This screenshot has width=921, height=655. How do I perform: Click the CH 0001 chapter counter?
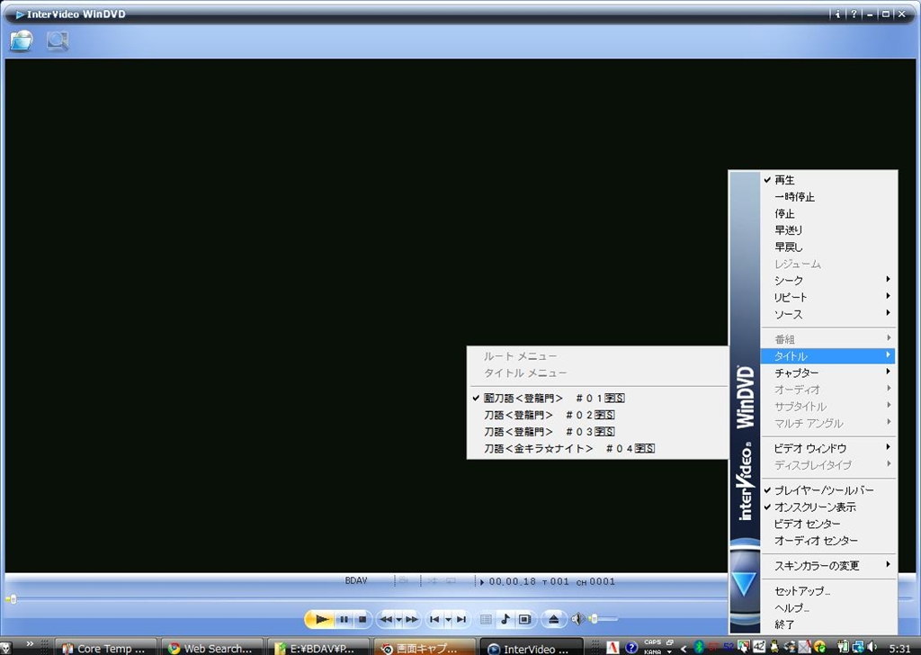pyautogui.click(x=595, y=581)
